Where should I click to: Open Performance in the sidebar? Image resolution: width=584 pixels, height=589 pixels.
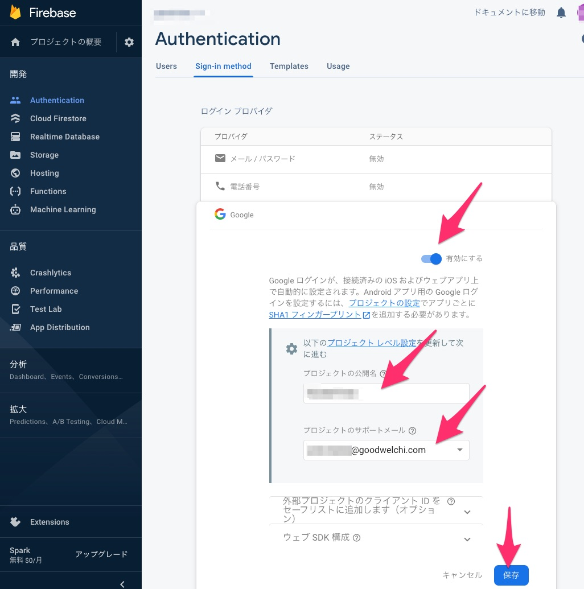(x=54, y=291)
